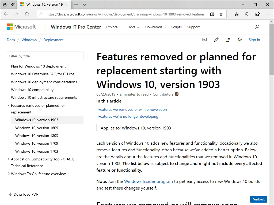274x205 pixels.
Task: Toggle the light/dark theme sun icon
Action: pyautogui.click(x=240, y=40)
